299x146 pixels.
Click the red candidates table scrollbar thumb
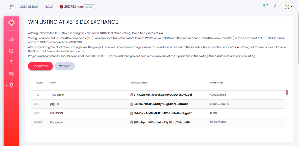coord(287,92)
